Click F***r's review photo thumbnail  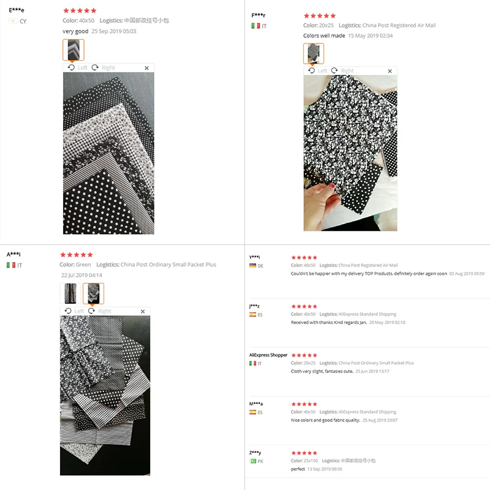(x=313, y=53)
